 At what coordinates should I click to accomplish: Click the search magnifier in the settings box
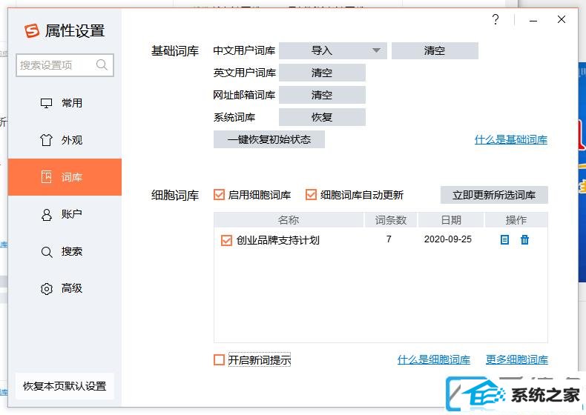102,65
